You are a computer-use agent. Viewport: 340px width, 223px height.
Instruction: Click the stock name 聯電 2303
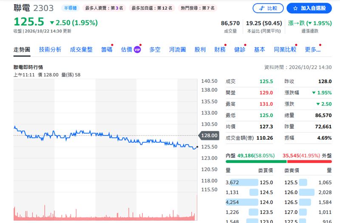[34, 8]
